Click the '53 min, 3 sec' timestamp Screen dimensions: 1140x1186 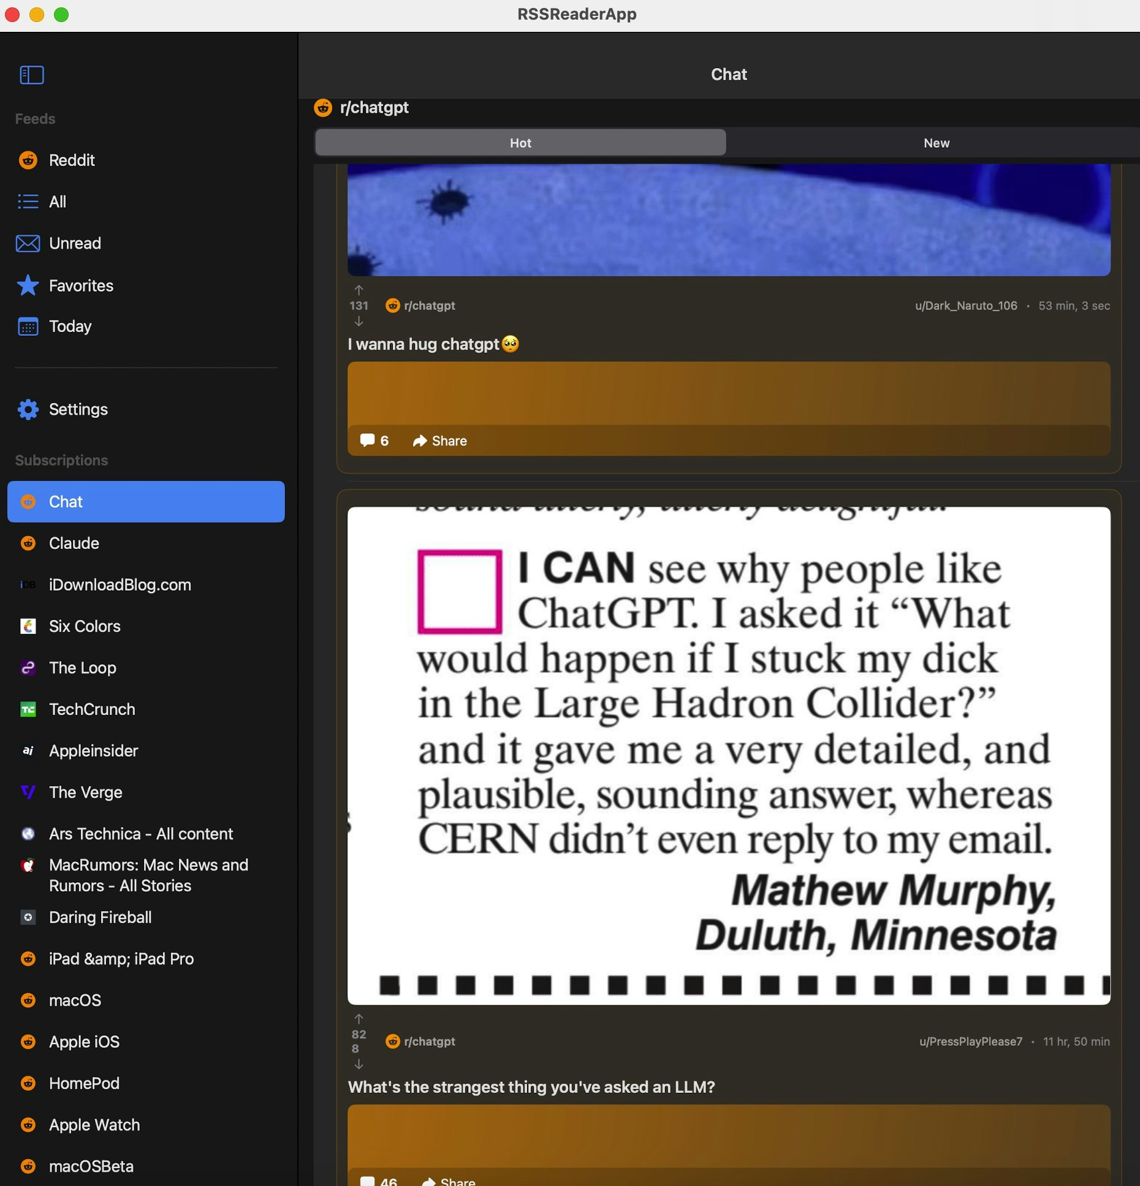click(1074, 306)
